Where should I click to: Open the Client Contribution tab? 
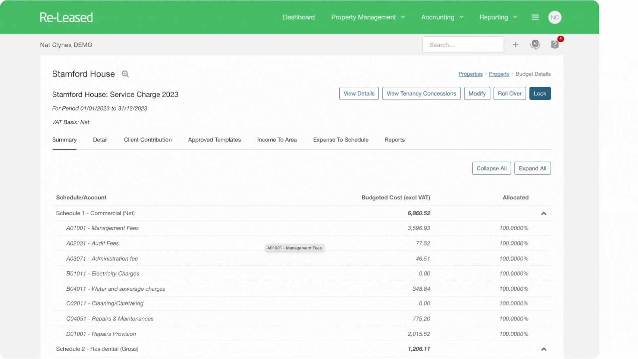(x=148, y=140)
